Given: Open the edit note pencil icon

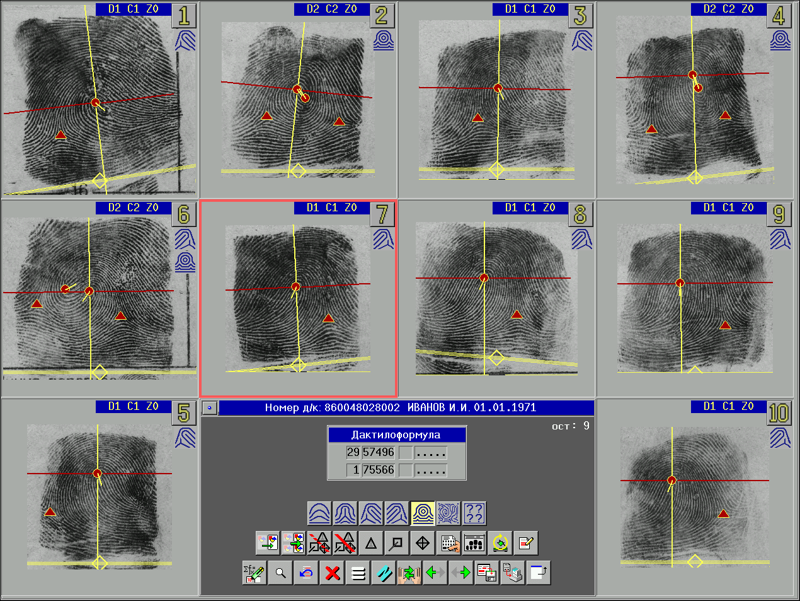Looking at the screenshot, I should coord(526,542).
